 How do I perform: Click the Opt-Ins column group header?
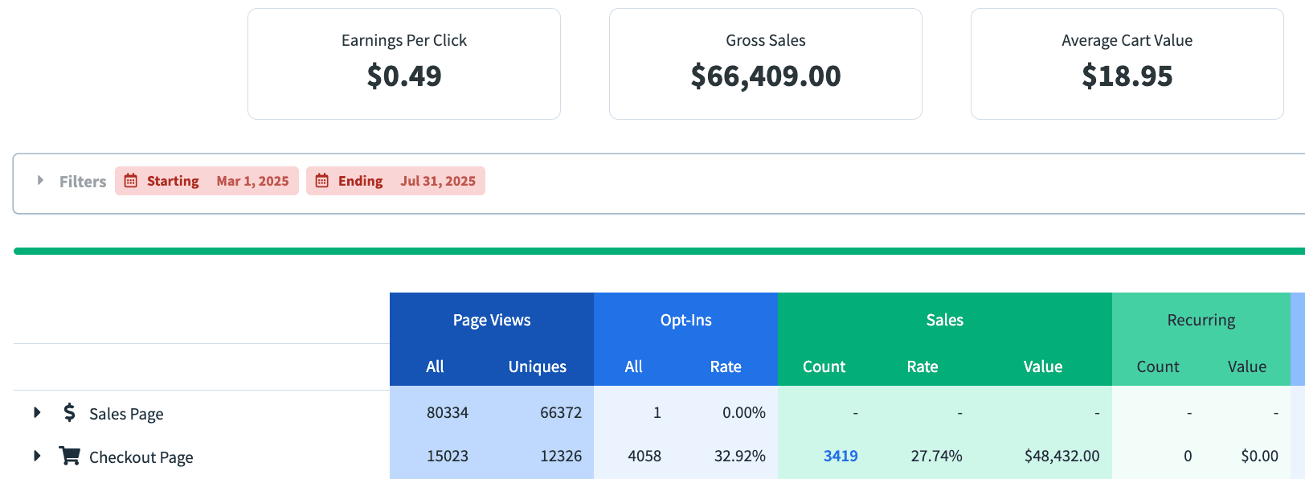coord(685,320)
